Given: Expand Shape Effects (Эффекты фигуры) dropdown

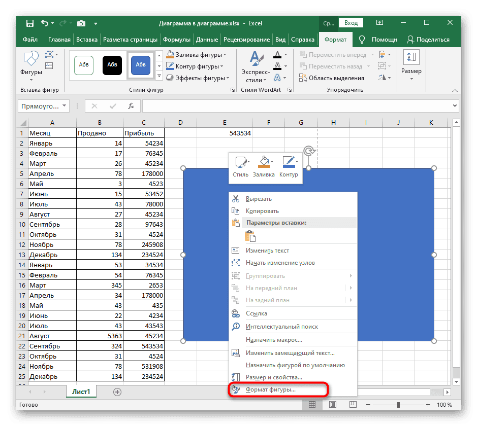Looking at the screenshot, I should tap(228, 78).
